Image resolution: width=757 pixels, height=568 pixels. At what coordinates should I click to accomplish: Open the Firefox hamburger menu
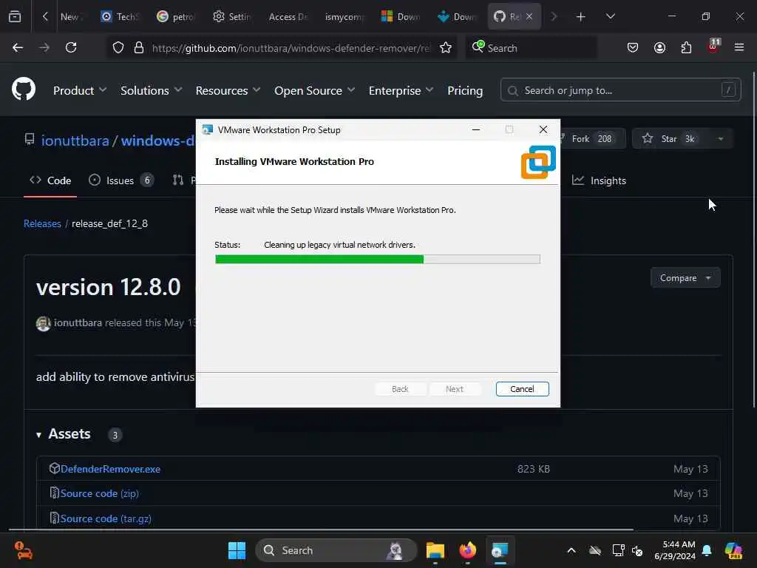coord(739,48)
